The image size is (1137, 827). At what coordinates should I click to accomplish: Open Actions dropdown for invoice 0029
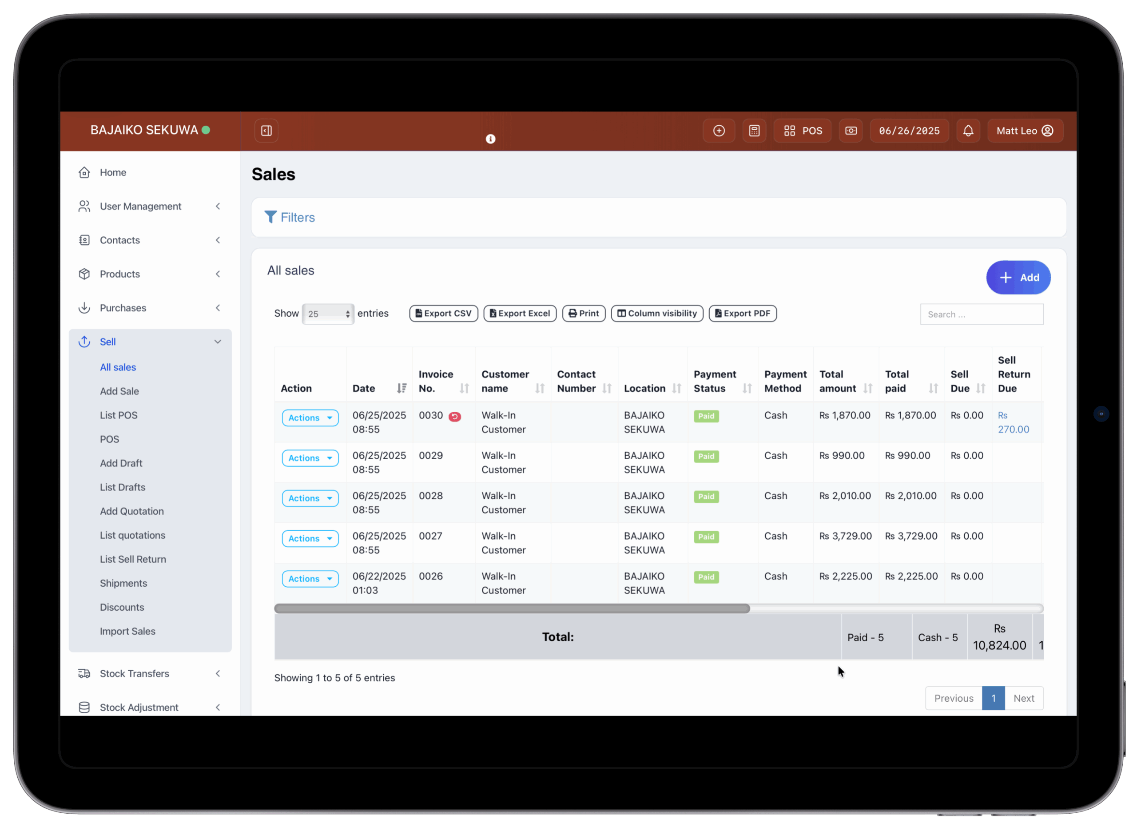point(310,458)
